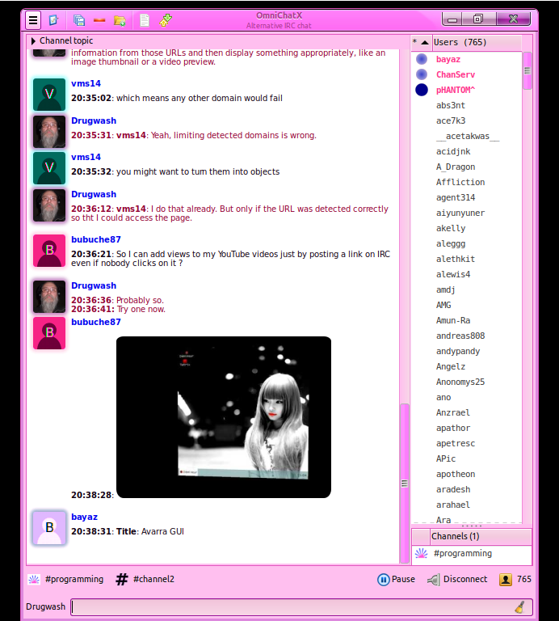This screenshot has width=559, height=621.
Task: Select user Angelz
Action: coord(451,367)
